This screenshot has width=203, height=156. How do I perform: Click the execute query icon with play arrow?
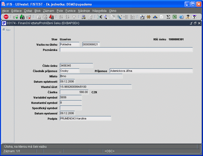[45, 17]
